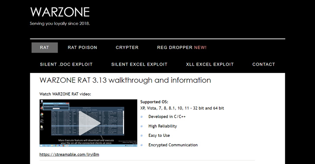Go to the CONTACT page

pyautogui.click(x=264, y=64)
